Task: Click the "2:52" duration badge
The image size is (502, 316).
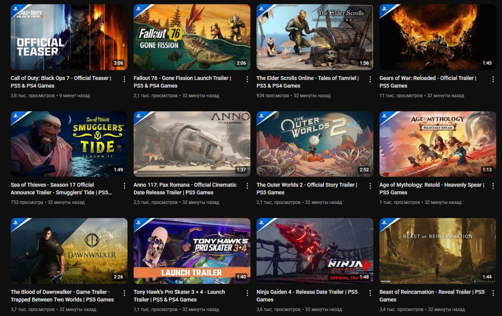Action: tap(364, 170)
